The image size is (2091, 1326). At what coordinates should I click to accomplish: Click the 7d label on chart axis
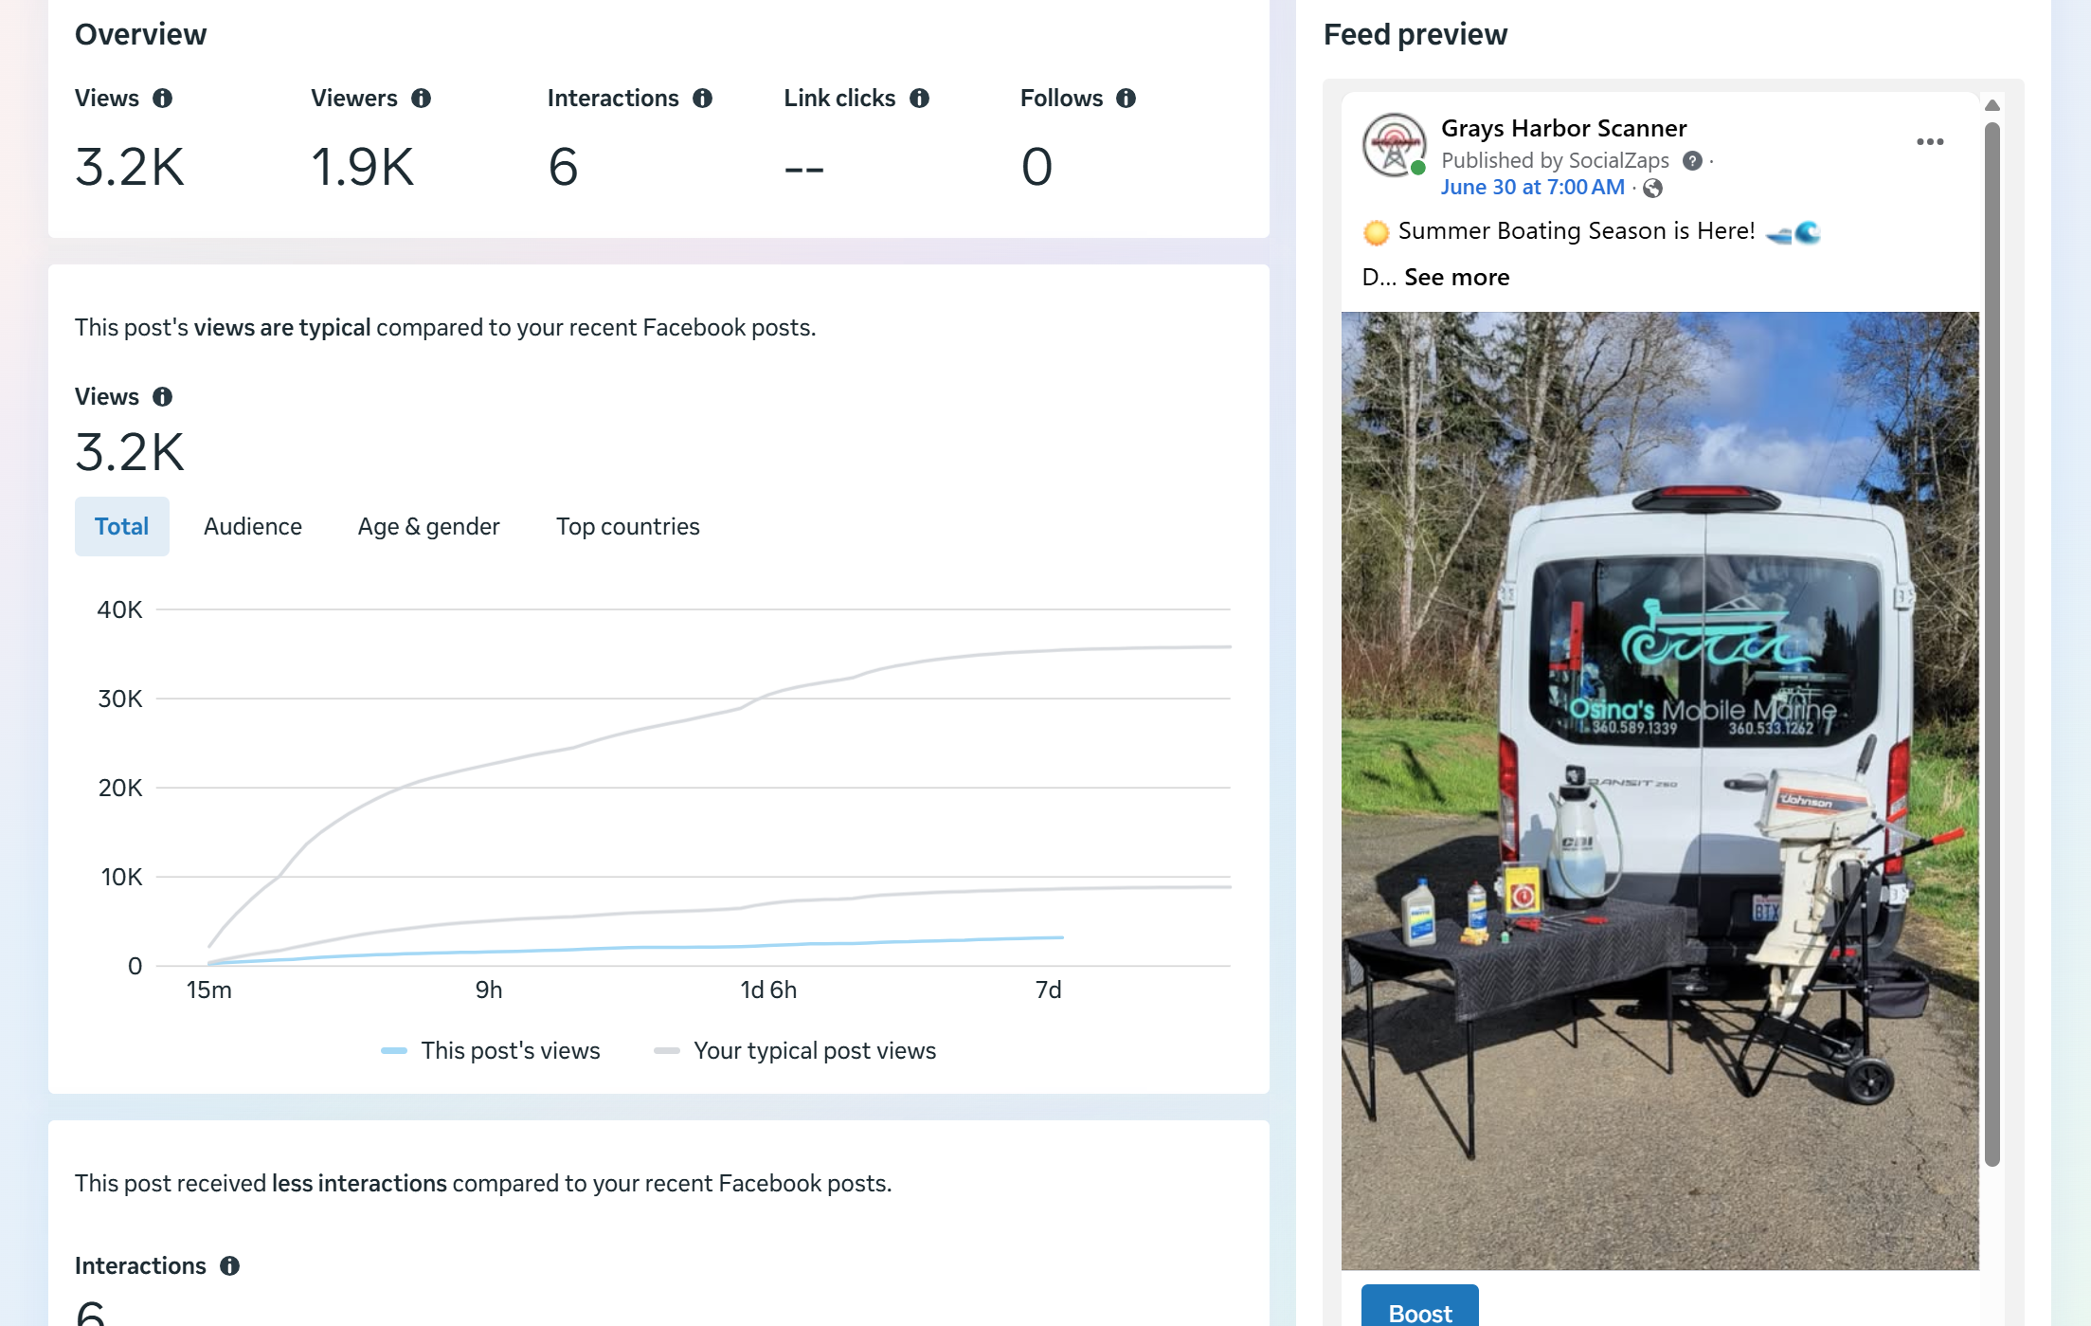1049,990
